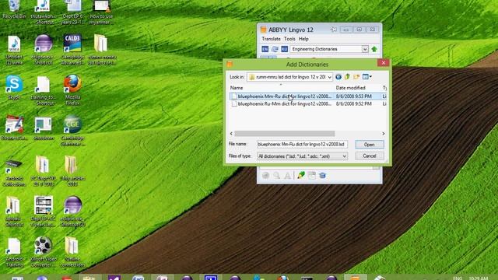Screen dimensions: 498x280
Task: Sort files by Date modified column
Action: 350,88
